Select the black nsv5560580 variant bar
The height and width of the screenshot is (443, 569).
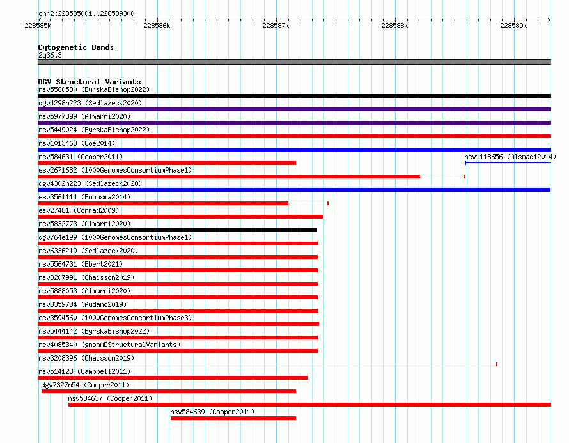[x=294, y=96]
